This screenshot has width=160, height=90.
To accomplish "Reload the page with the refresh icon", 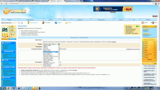I will (x=6, y=3).
